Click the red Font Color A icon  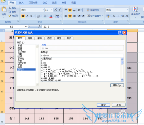pos(51,16)
